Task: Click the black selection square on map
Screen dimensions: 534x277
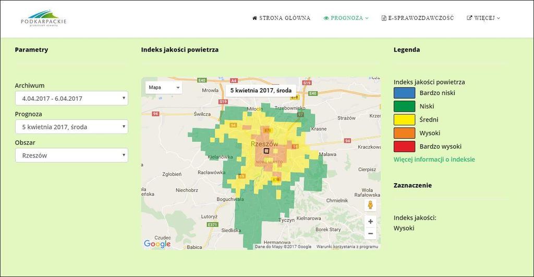Action: point(266,151)
